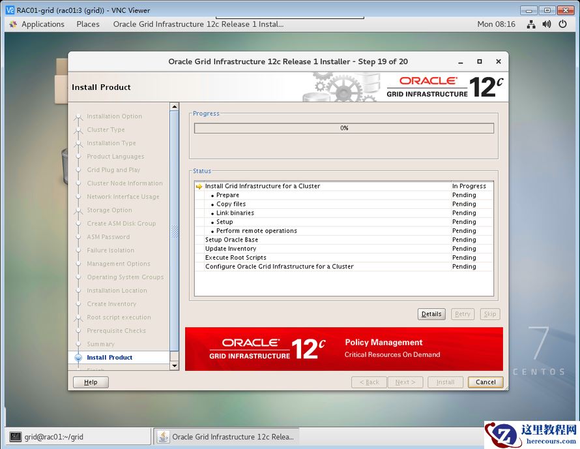
Task: Select the Prepare status row
Action: pyautogui.click(x=344, y=195)
